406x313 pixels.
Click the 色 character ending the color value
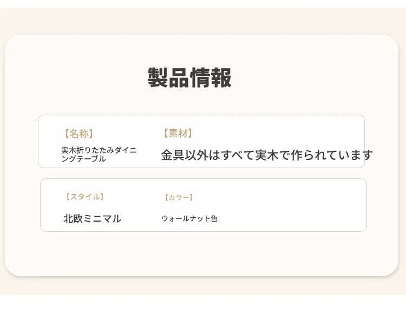tap(214, 219)
